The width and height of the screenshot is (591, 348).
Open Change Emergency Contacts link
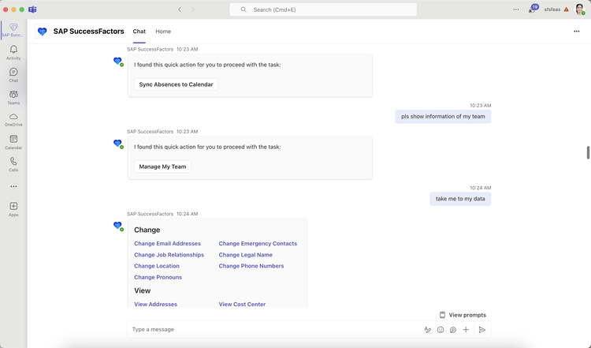coord(258,244)
